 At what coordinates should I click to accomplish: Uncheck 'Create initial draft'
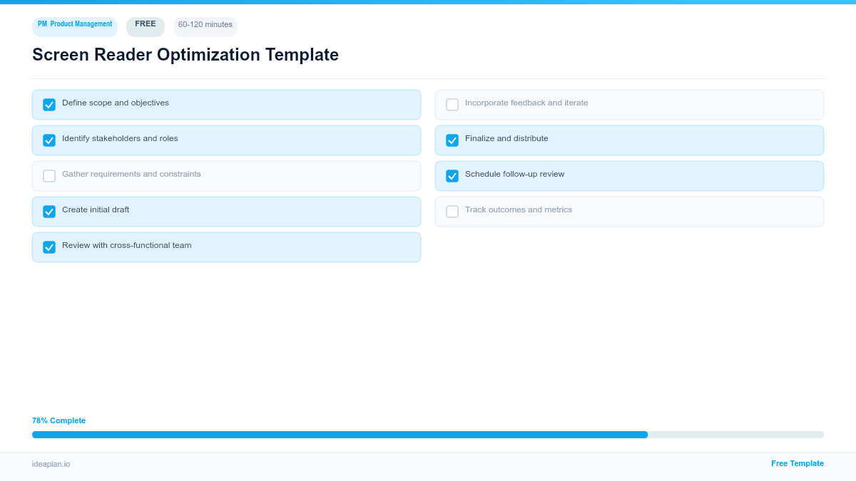pos(49,211)
